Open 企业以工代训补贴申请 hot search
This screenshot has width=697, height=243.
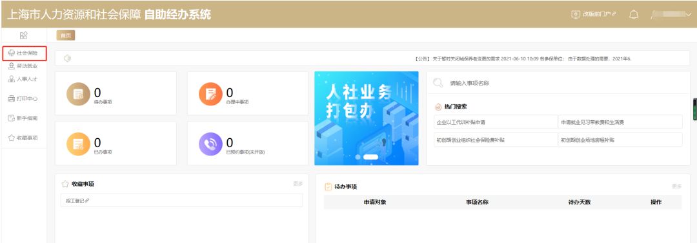(x=496, y=122)
